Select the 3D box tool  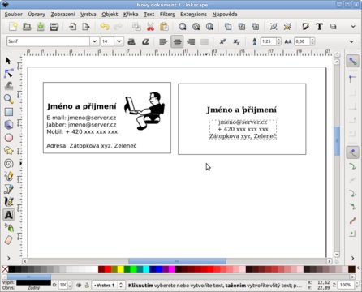(9, 125)
